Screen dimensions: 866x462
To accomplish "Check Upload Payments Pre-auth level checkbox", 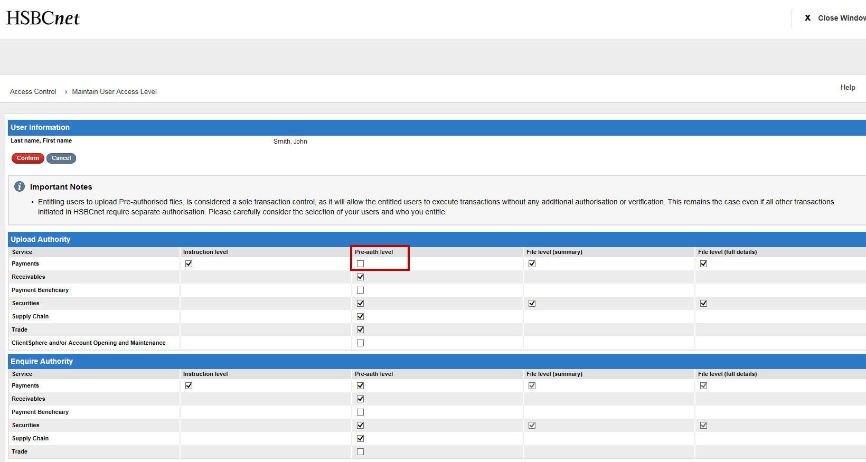I will click(360, 263).
